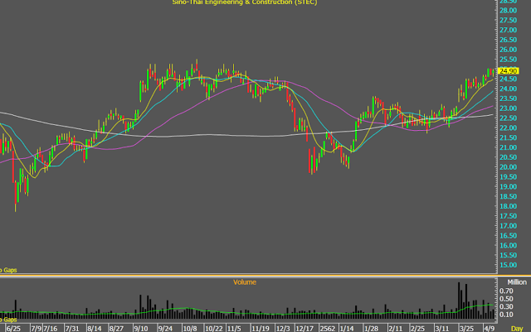Click the 19.00 price axis label
Image resolution: width=531 pixels, height=332 pixels.
(509, 187)
